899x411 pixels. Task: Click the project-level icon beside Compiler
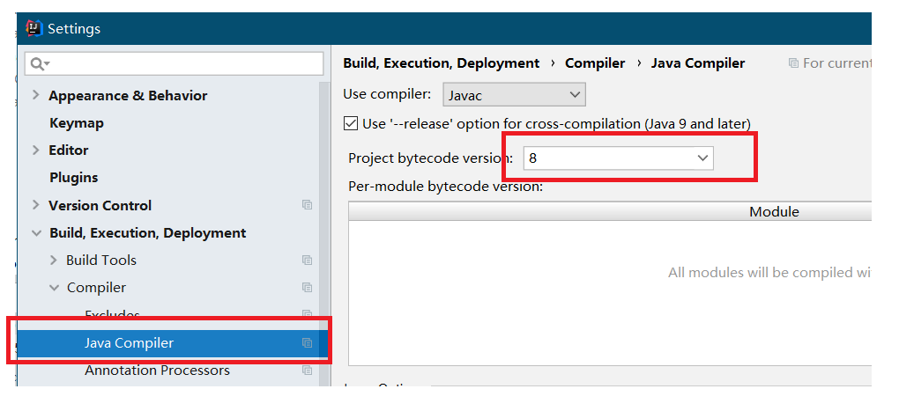(308, 288)
